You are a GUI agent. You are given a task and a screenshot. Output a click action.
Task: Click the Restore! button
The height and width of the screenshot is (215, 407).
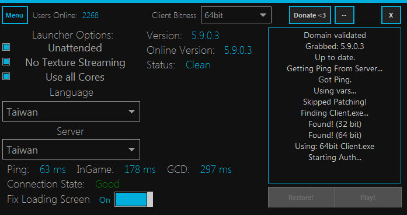click(301, 197)
